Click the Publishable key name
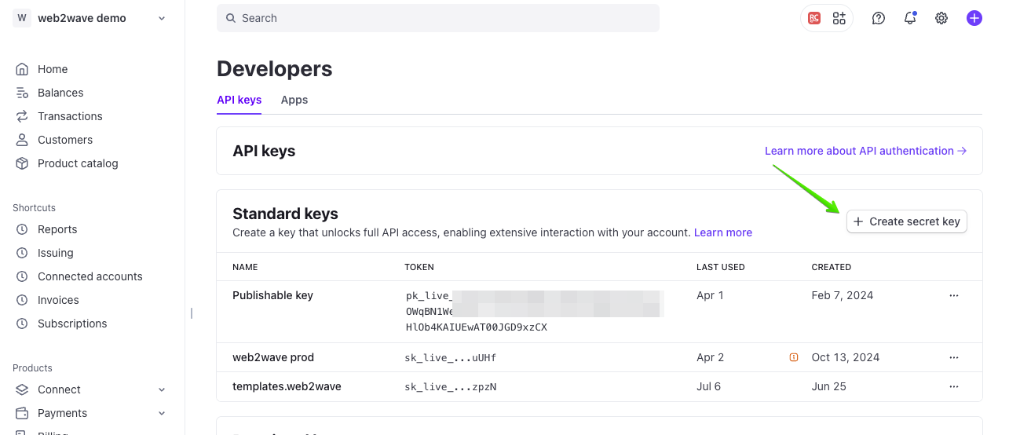Screen dimensions: 1009x435 click(x=272, y=295)
